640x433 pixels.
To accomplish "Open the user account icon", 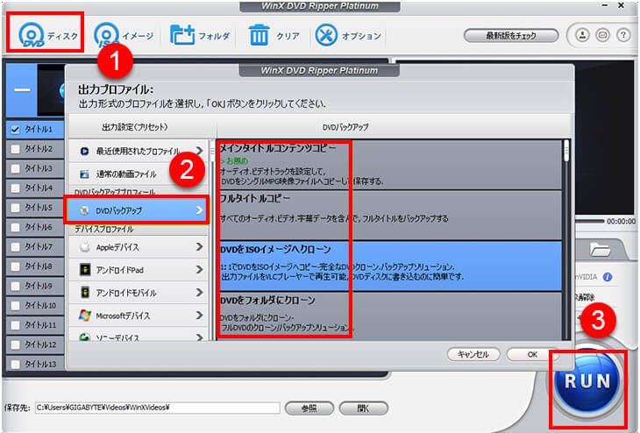I will click(x=582, y=35).
